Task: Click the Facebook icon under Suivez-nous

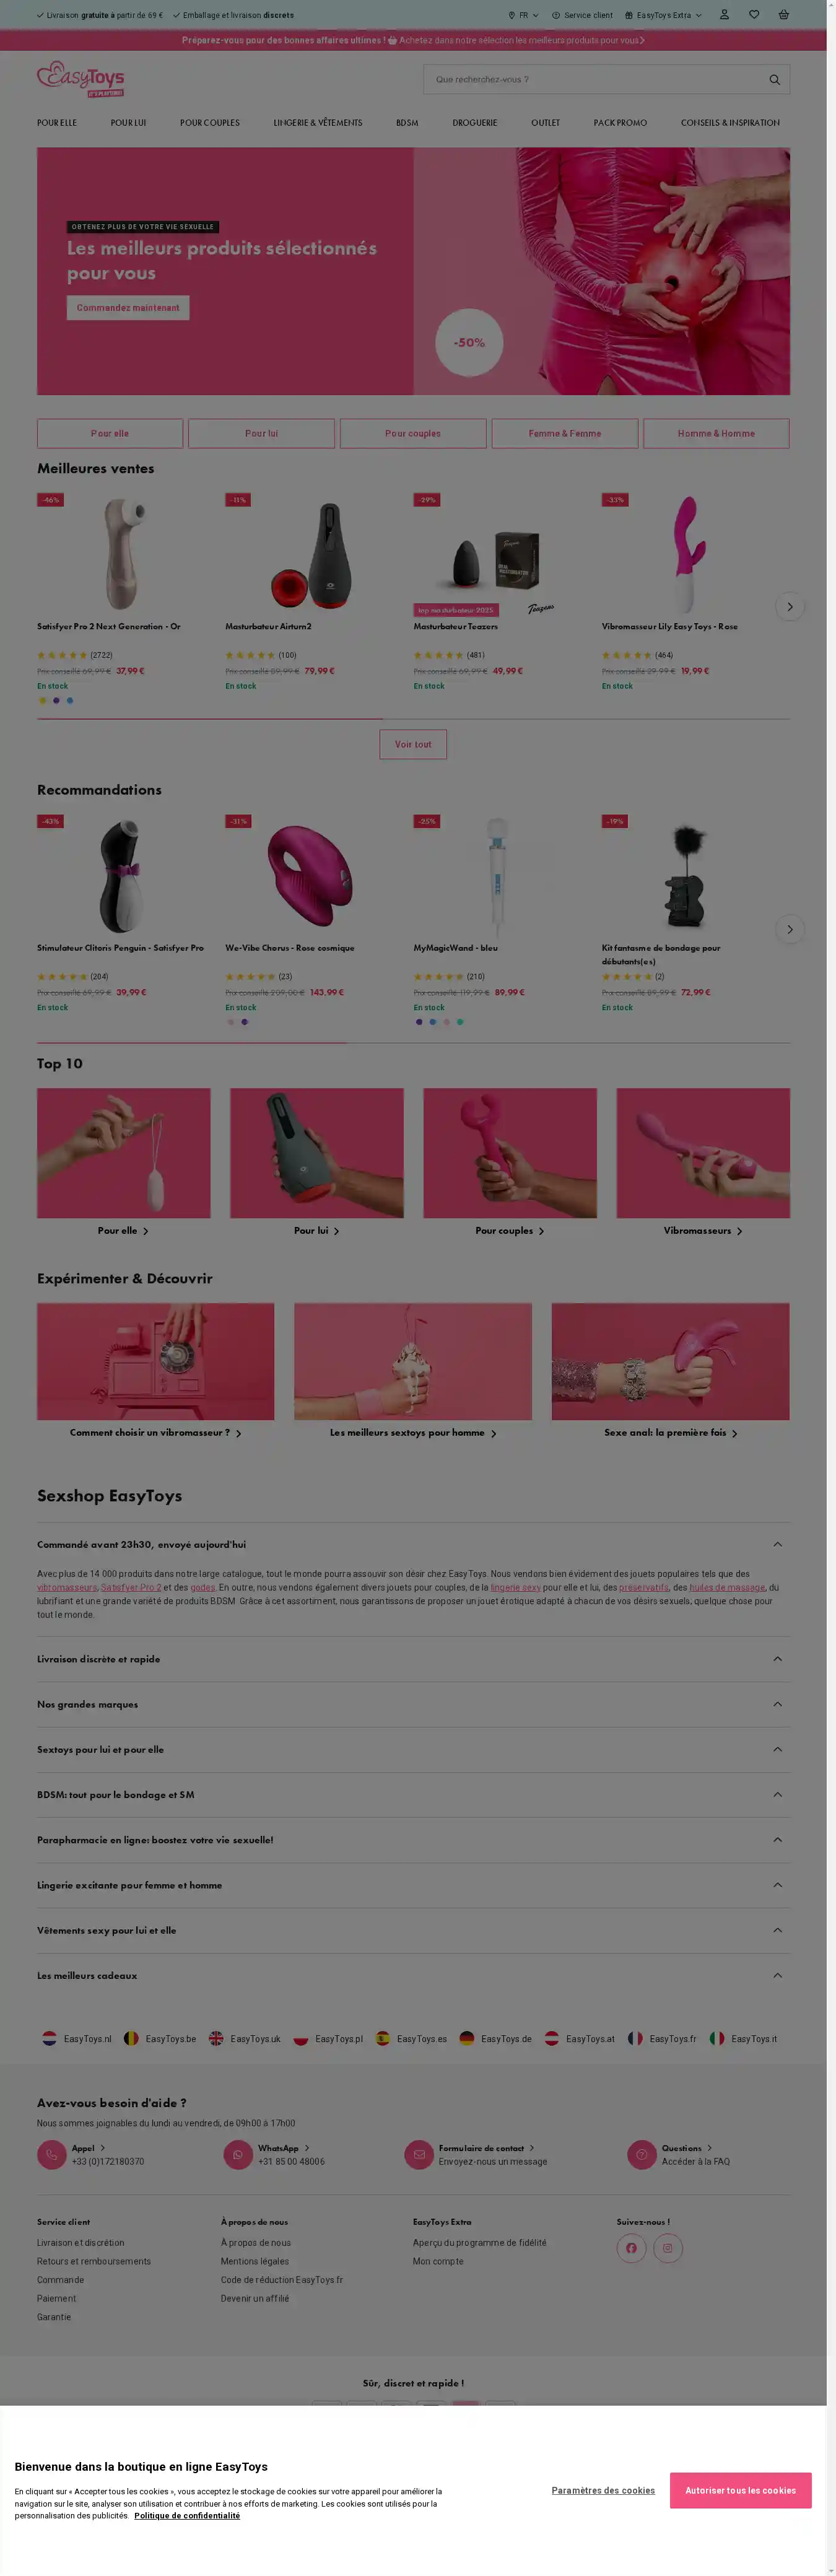Action: 631,2248
